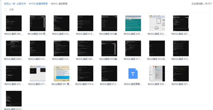Navigate to MYSQL数据库教程 breadcrumb folder
213x110 pixels.
[x=38, y=4]
